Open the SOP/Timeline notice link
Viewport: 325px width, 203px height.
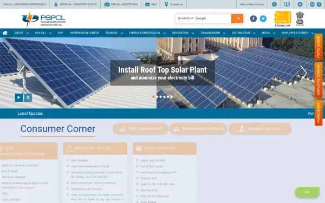(79, 161)
